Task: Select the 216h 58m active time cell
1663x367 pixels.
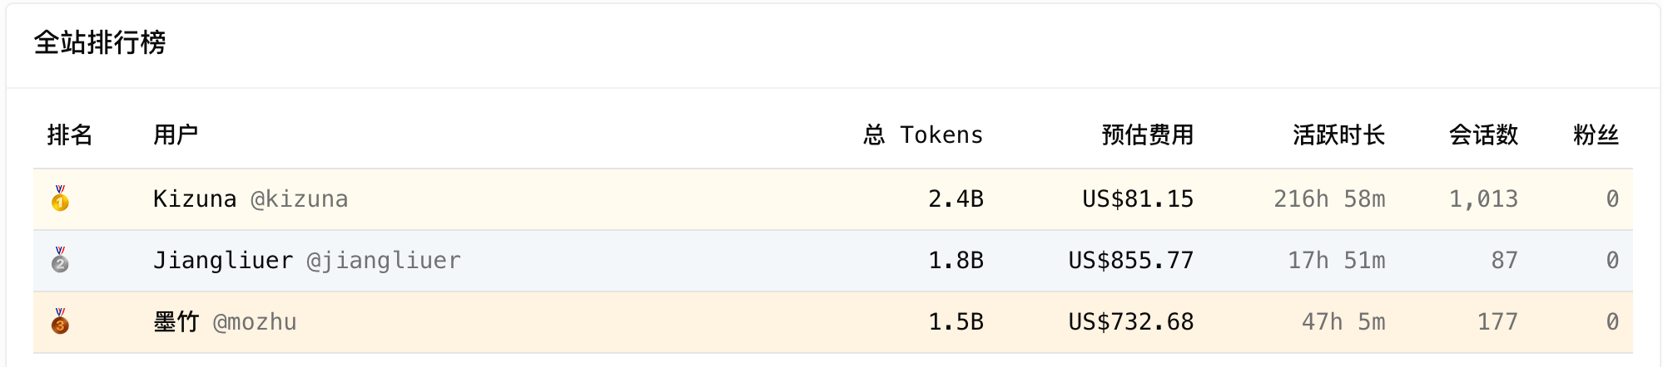Action: click(x=1329, y=199)
